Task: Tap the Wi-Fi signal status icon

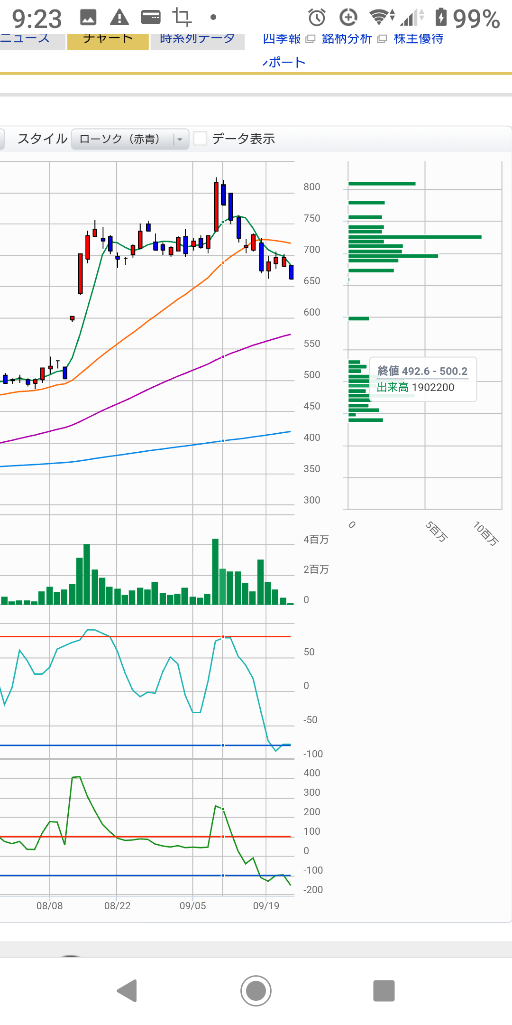Action: click(x=380, y=18)
